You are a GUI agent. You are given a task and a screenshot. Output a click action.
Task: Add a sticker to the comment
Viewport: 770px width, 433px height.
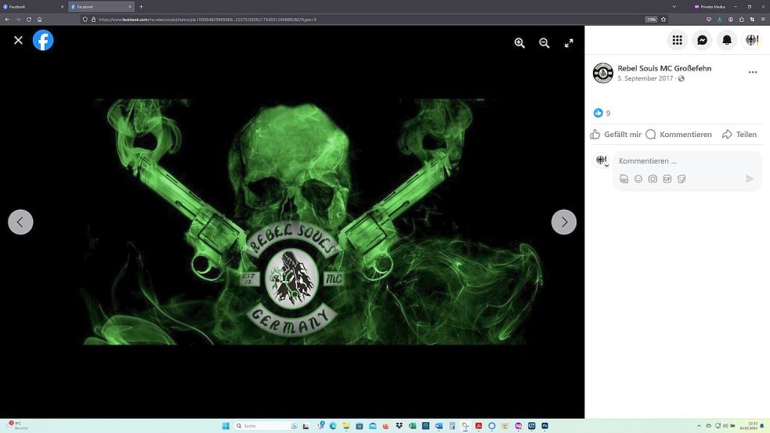pos(681,179)
